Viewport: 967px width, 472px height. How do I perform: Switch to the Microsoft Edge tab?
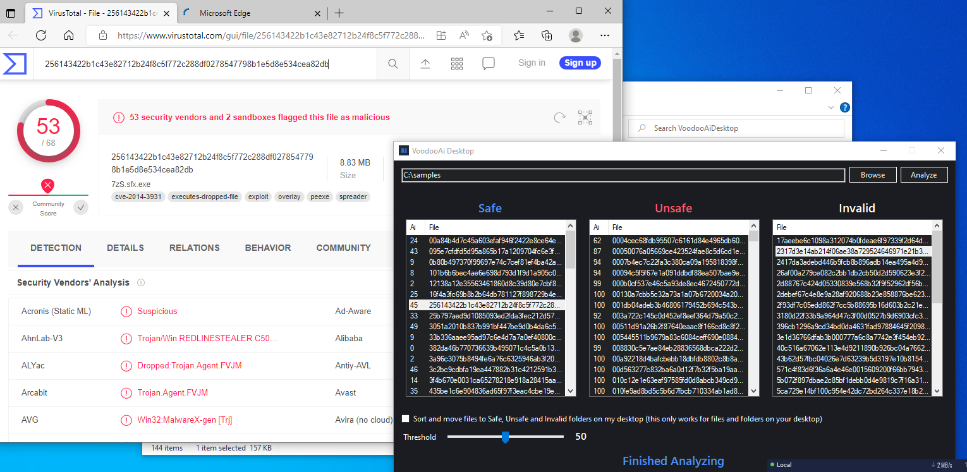tap(252, 13)
